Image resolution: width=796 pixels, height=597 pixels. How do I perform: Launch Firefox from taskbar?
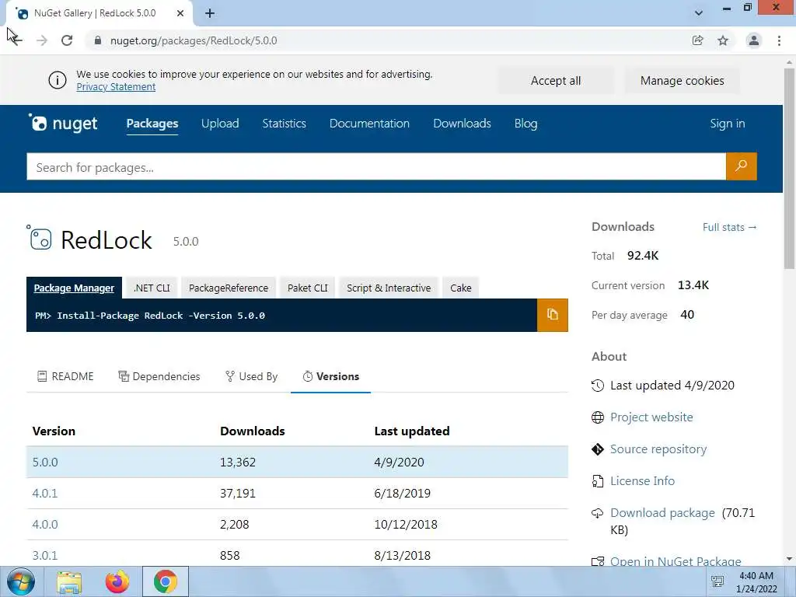click(x=117, y=581)
